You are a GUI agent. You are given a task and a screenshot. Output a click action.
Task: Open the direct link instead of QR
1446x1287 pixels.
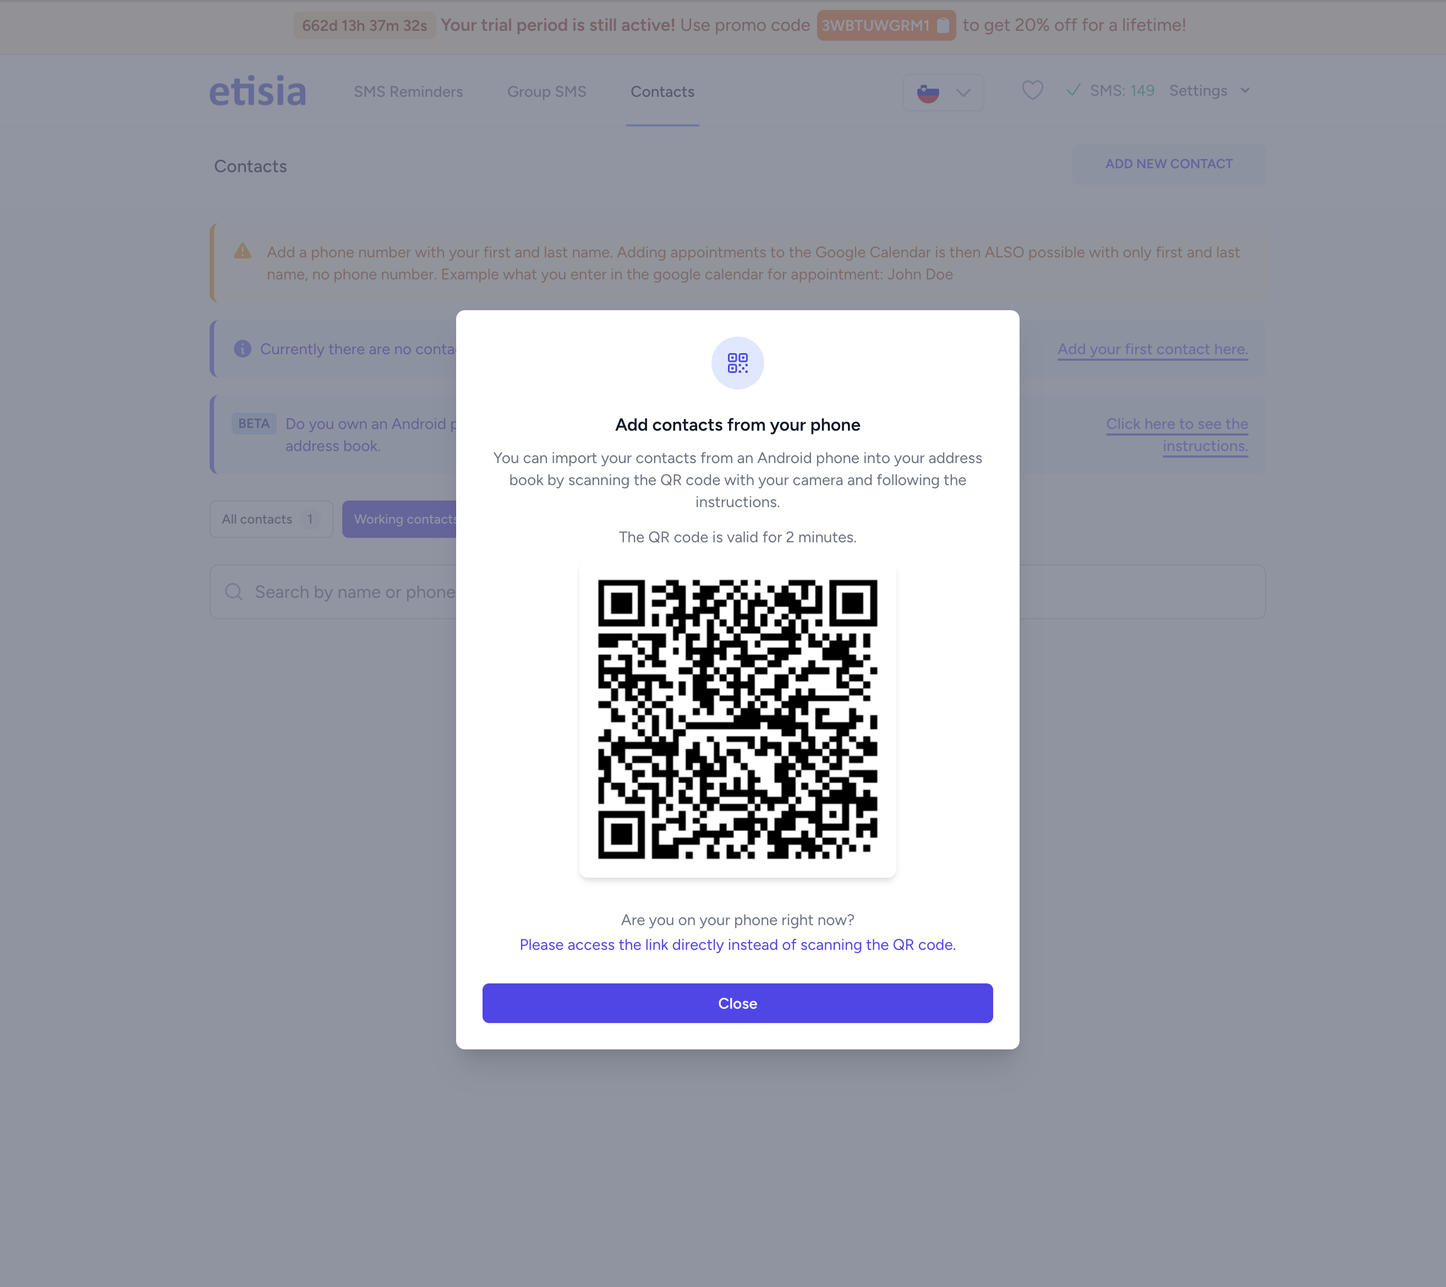click(x=737, y=945)
